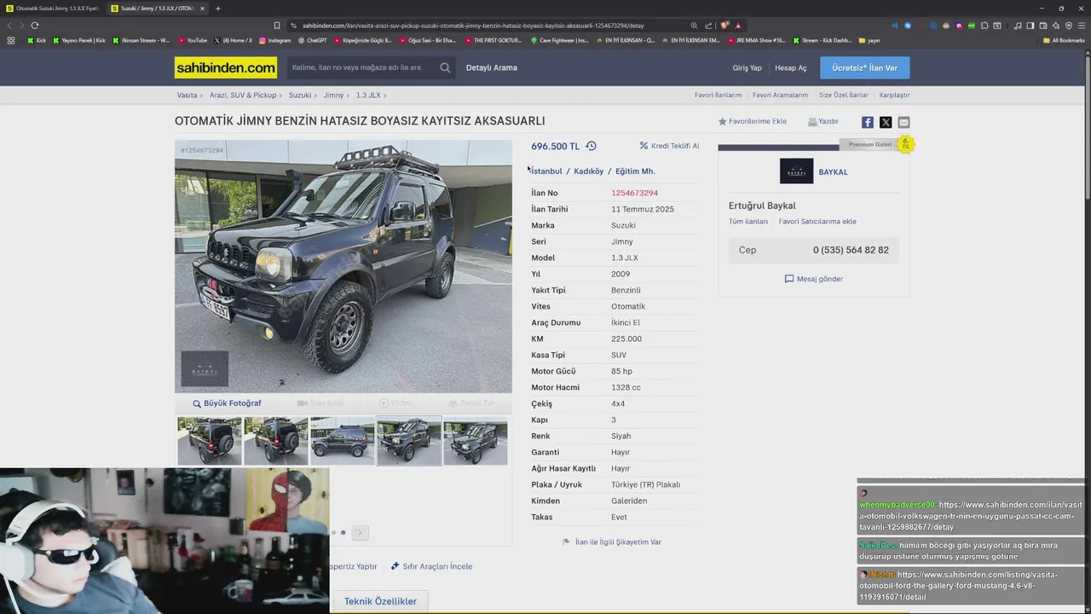Add listing to favorites with Favorilerime Ekle
1091x614 pixels.
pos(753,121)
